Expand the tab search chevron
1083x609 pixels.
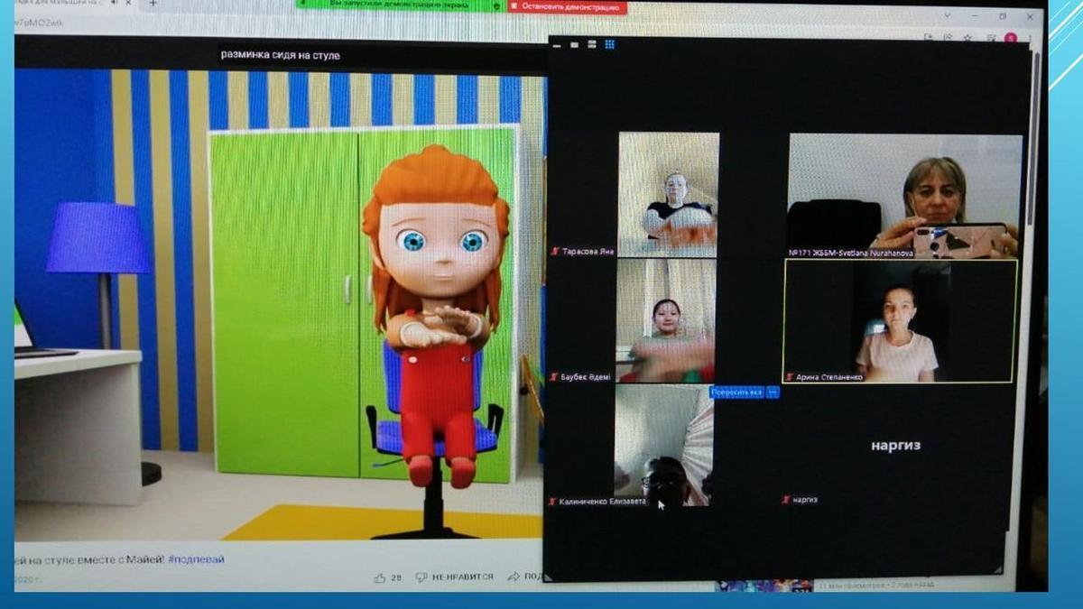[x=946, y=16]
